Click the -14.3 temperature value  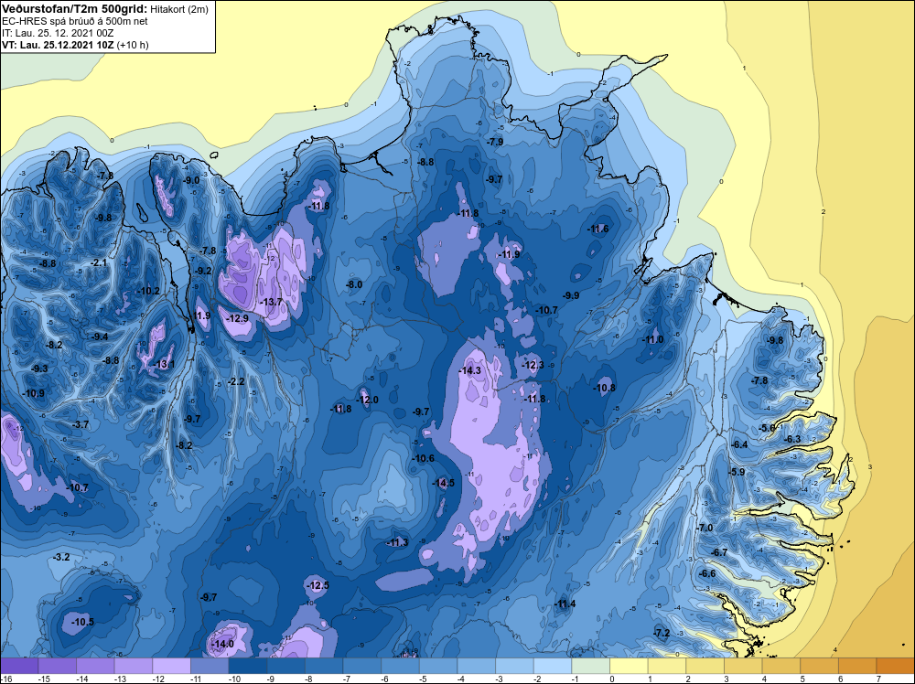(469, 370)
